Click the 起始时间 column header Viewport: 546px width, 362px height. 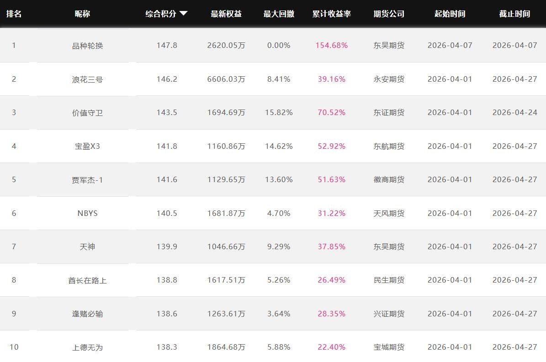[450, 14]
